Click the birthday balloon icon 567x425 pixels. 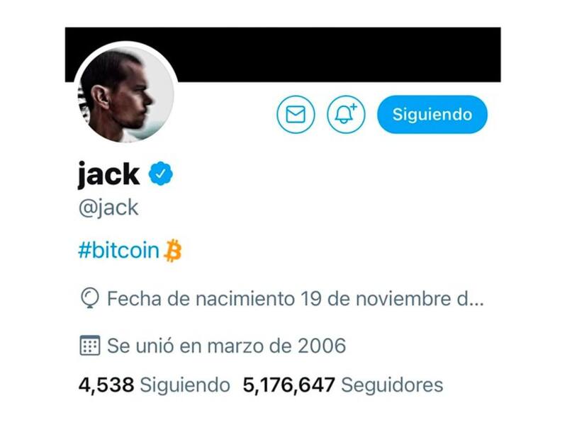point(89,298)
